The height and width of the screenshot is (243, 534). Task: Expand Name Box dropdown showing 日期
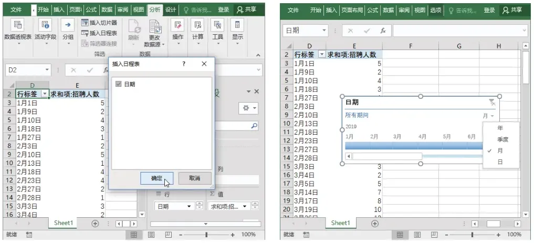(x=324, y=31)
